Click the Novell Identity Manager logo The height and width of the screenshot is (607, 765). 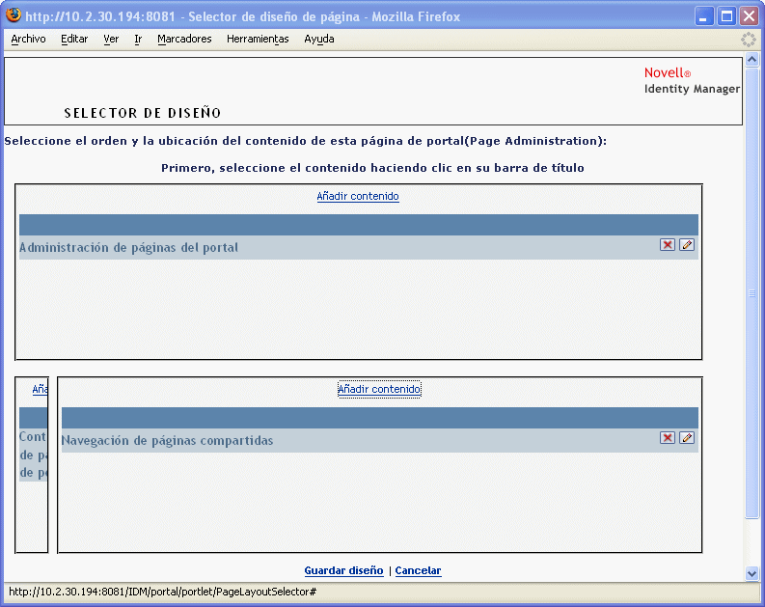pos(692,81)
